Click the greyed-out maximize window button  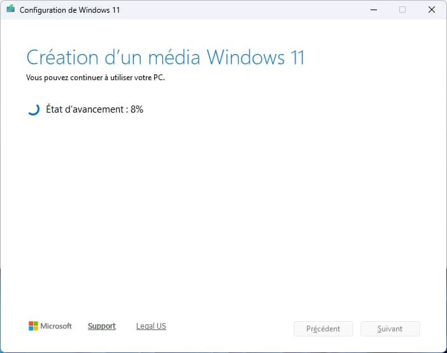(402, 10)
